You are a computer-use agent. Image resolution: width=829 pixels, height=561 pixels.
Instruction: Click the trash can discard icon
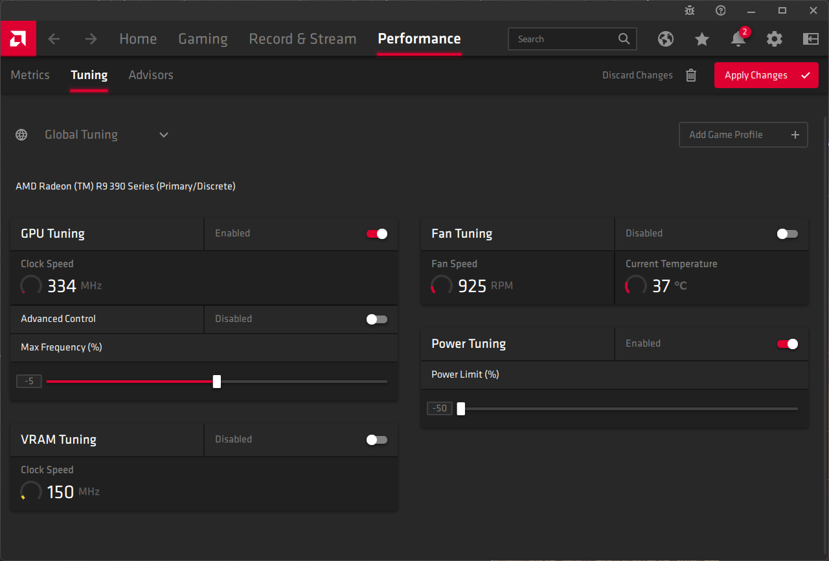click(x=691, y=75)
